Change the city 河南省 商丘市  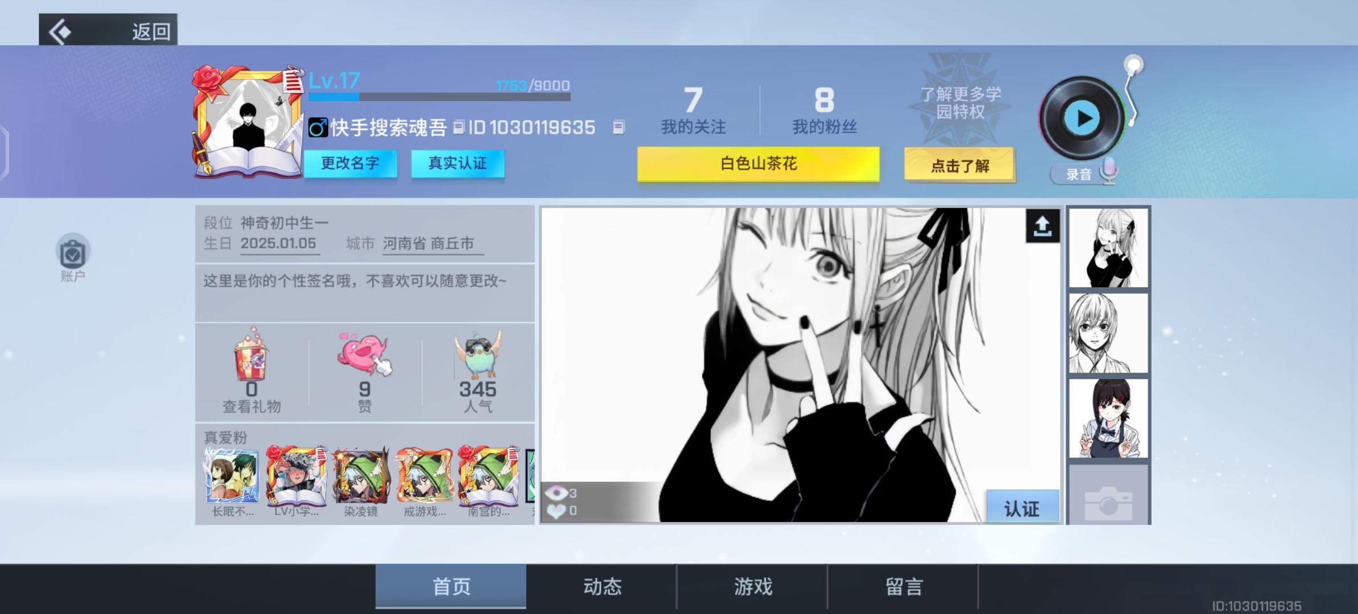432,243
